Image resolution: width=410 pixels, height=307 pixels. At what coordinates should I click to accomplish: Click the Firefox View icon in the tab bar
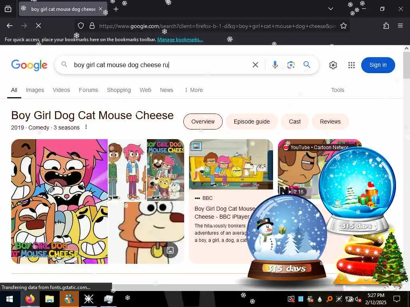click(x=8, y=9)
